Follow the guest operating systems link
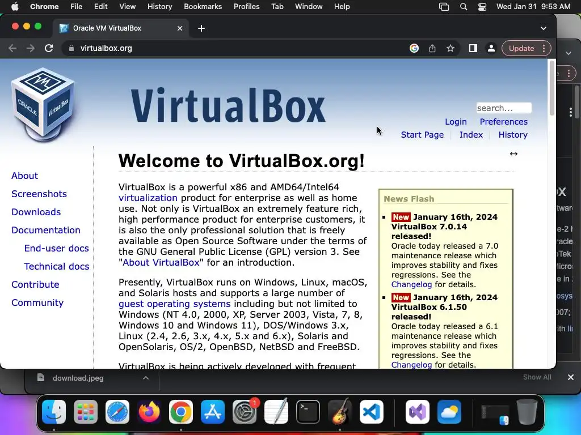The height and width of the screenshot is (435, 581). coord(175,304)
